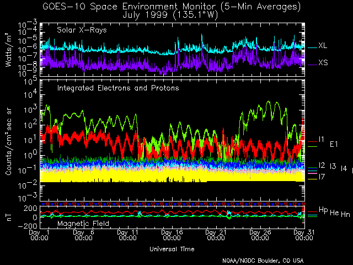Click the nT axis label

[x=9, y=218]
